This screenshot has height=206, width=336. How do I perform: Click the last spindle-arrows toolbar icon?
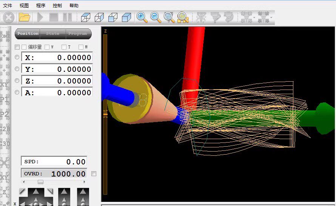(x=264, y=17)
